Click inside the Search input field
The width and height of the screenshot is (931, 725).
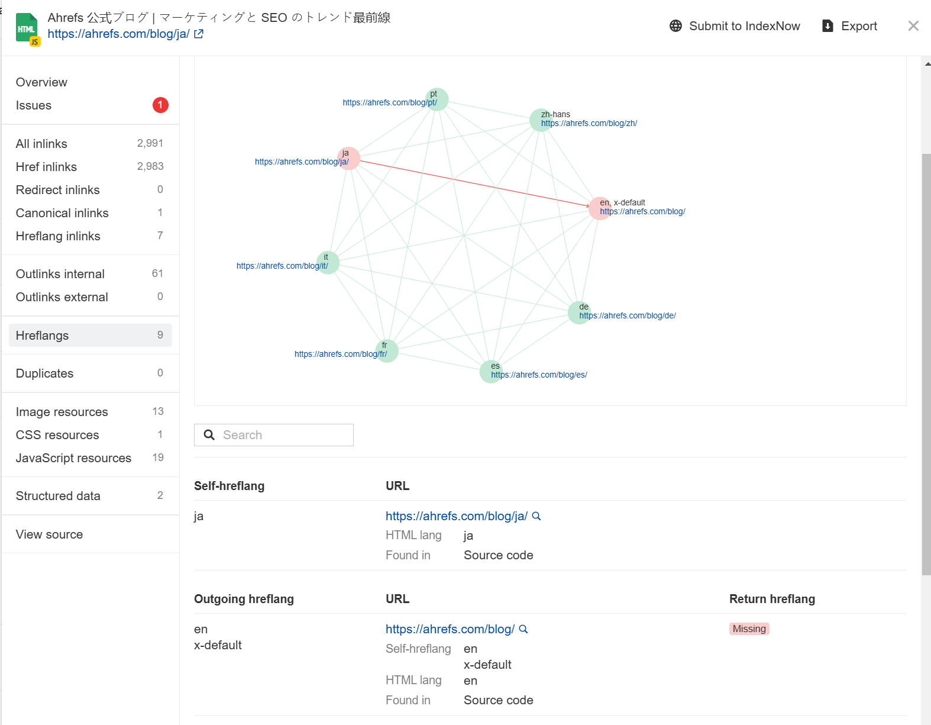pyautogui.click(x=278, y=434)
